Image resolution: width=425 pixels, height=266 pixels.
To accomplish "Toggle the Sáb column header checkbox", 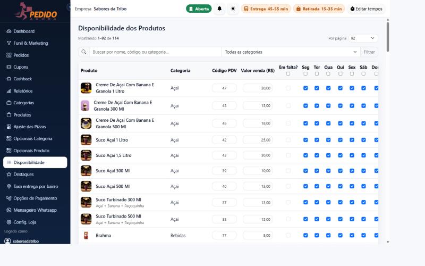I will [363, 74].
